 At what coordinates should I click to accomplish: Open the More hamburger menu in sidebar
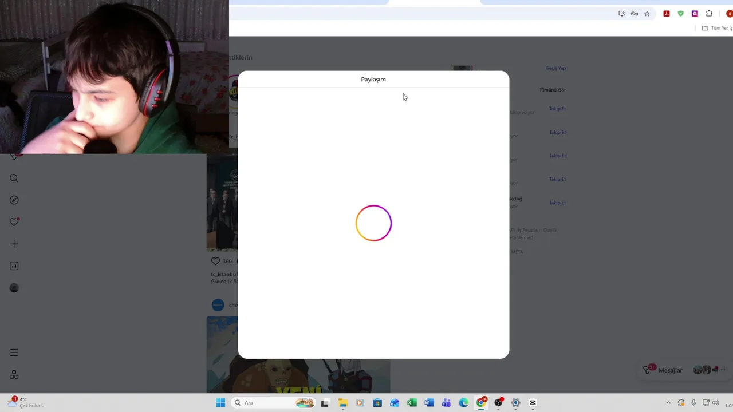[14, 353]
